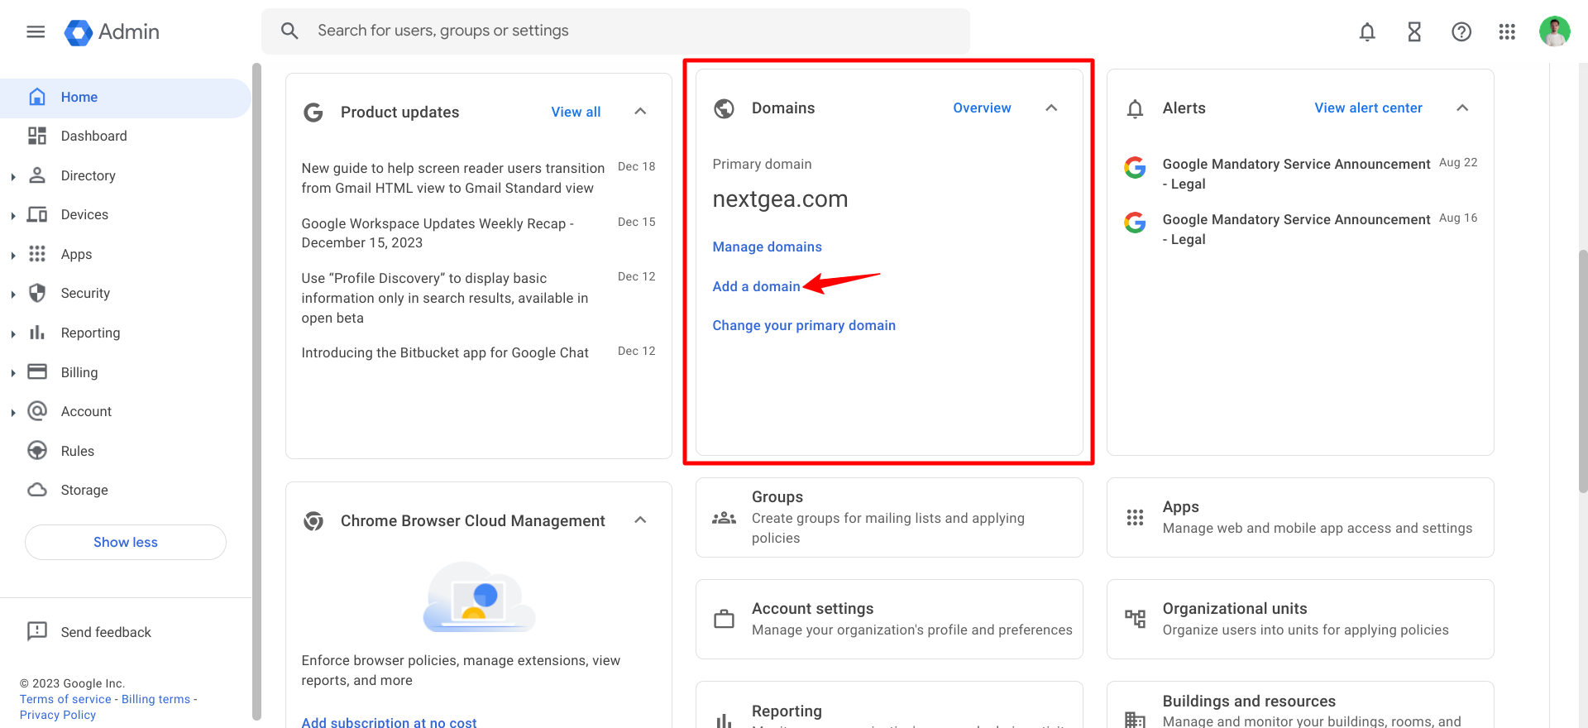Screen dimensions: 1588x728
Task: Open the account profile avatar
Action: [x=1554, y=31]
